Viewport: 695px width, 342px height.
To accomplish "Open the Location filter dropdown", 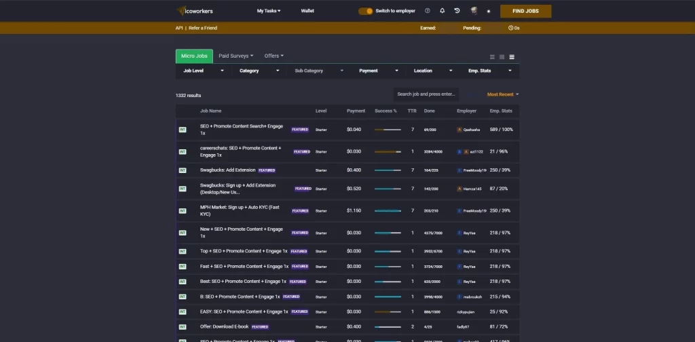I will coord(433,71).
